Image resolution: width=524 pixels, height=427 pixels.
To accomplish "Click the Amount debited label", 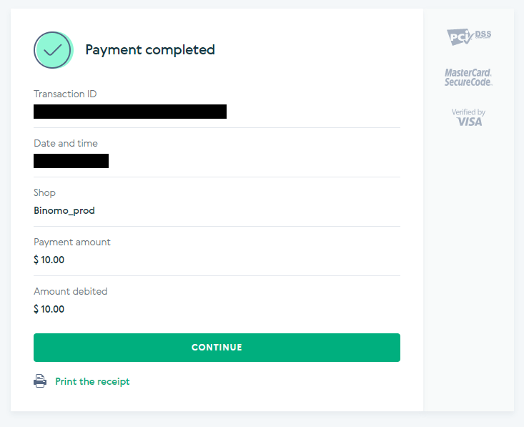I will (x=71, y=291).
